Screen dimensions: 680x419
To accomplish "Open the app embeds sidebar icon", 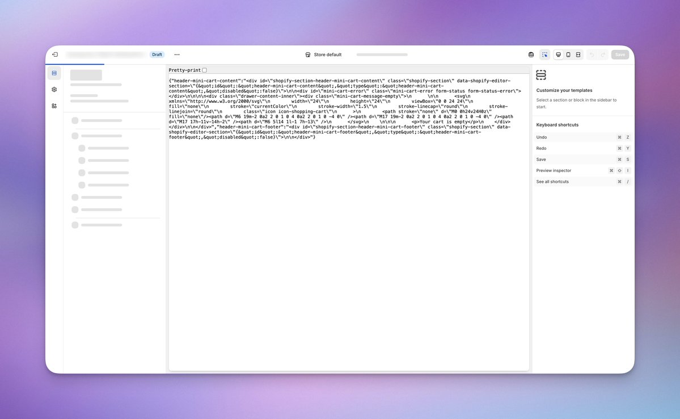I will click(x=54, y=106).
